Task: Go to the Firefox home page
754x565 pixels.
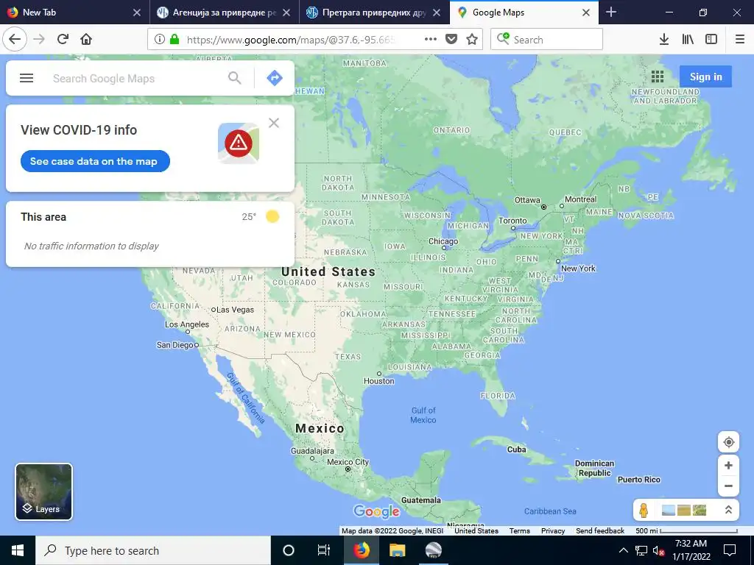Action: coord(86,40)
